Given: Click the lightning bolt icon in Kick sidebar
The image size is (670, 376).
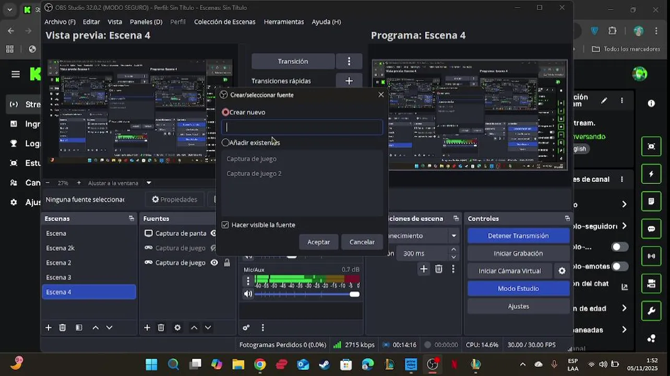Looking at the screenshot, I should (651, 174).
